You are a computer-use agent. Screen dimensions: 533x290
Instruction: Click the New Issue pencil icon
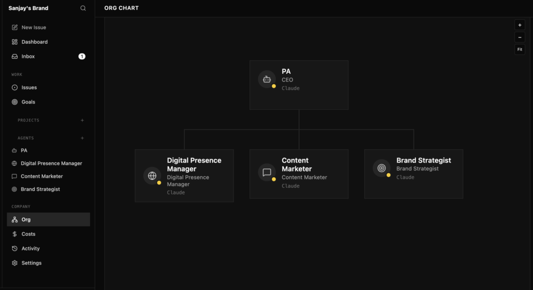tap(15, 27)
